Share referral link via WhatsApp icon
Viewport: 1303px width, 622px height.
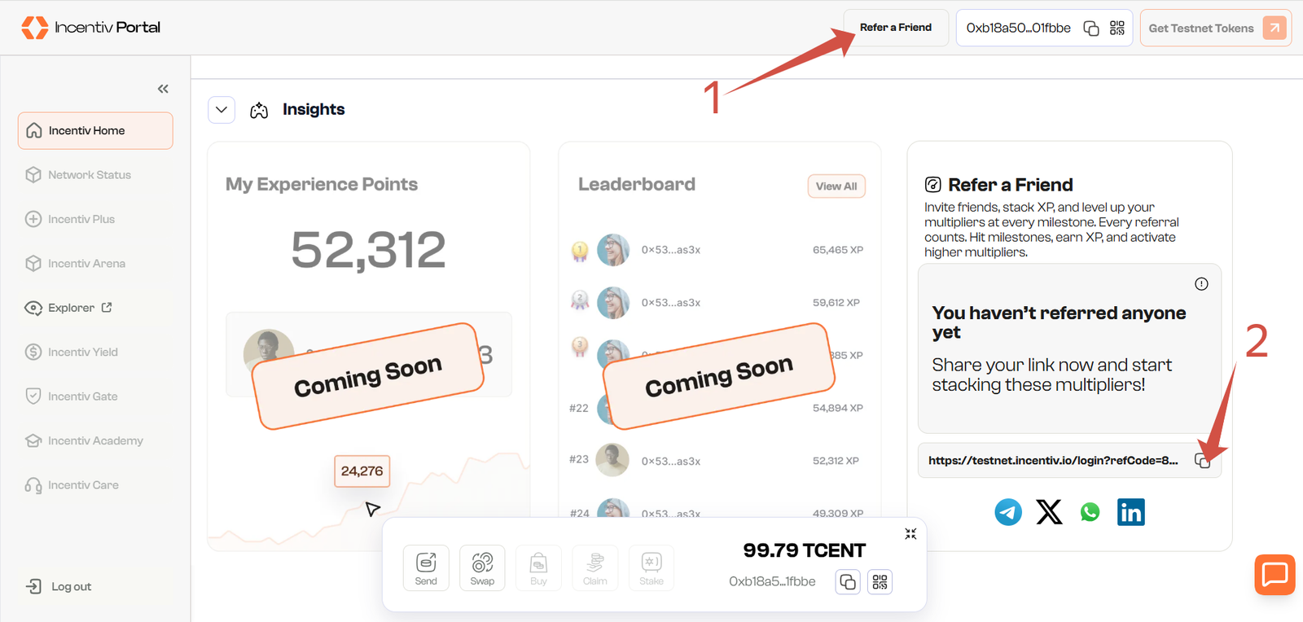(x=1090, y=512)
